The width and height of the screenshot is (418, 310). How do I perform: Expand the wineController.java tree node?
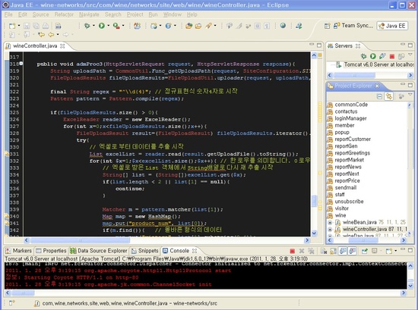pyautogui.click(x=330, y=229)
